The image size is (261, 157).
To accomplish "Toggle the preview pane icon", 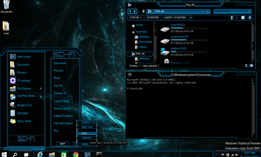I will [x=243, y=18].
